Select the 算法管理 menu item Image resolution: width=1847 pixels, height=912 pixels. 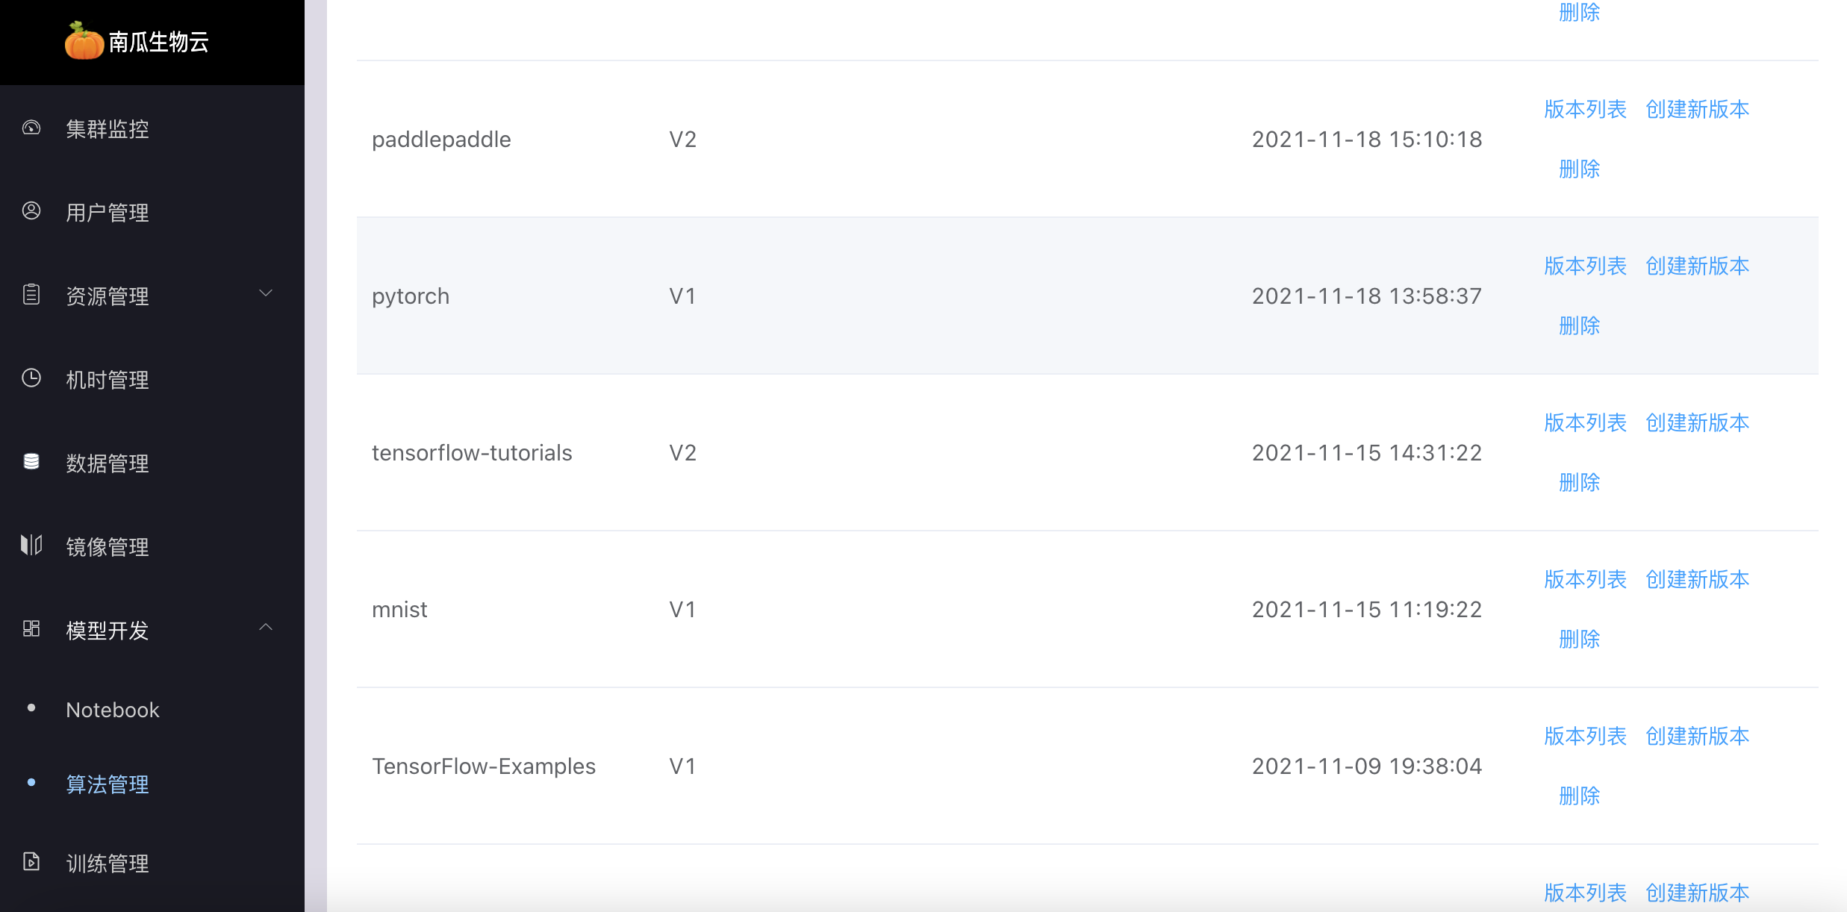108,784
